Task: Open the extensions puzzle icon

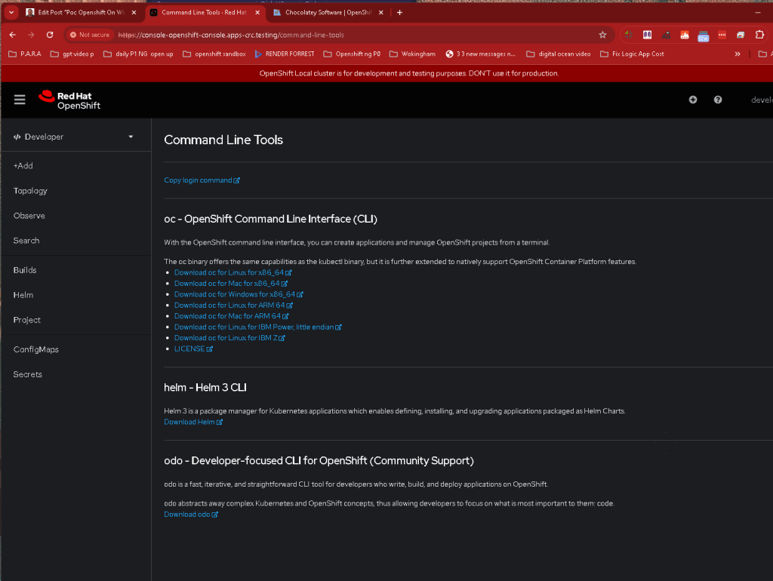Action: (x=759, y=35)
